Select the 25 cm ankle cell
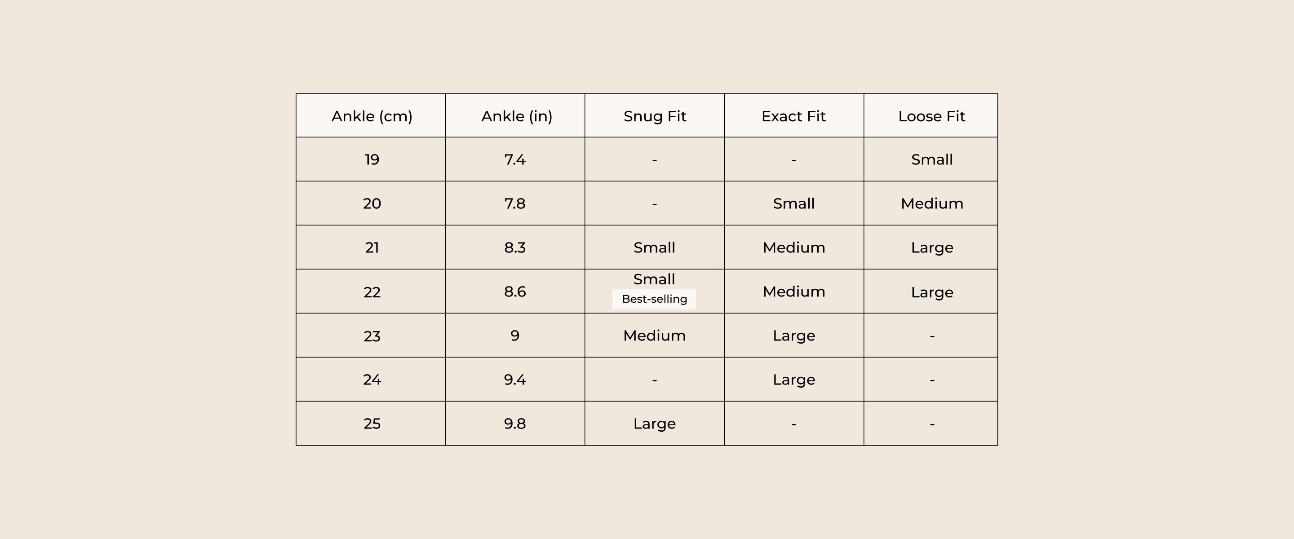The image size is (1294, 539). (x=372, y=424)
